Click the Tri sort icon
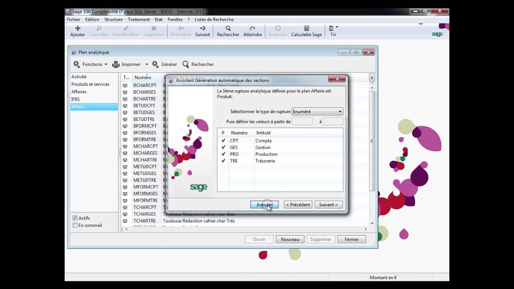This screenshot has height=289, width=514. click(331, 28)
